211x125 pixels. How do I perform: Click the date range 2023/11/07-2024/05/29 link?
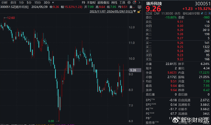(111, 11)
